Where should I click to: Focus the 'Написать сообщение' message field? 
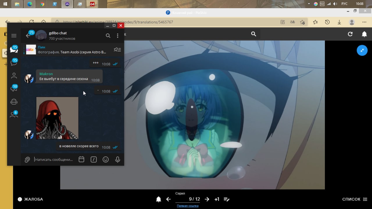(54, 159)
